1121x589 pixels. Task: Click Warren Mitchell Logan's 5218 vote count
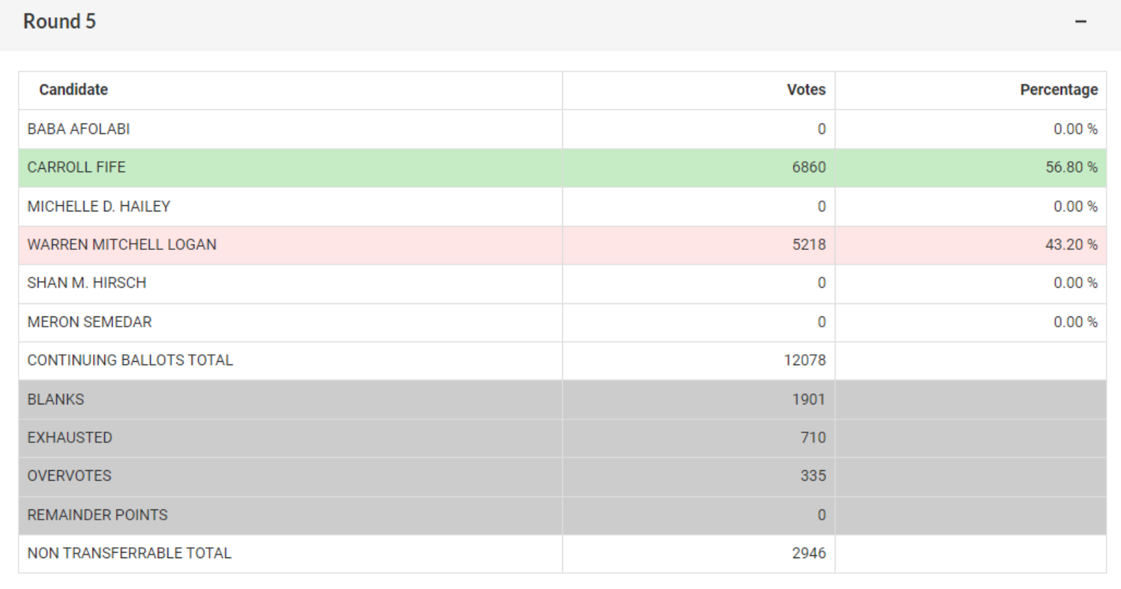pos(809,245)
